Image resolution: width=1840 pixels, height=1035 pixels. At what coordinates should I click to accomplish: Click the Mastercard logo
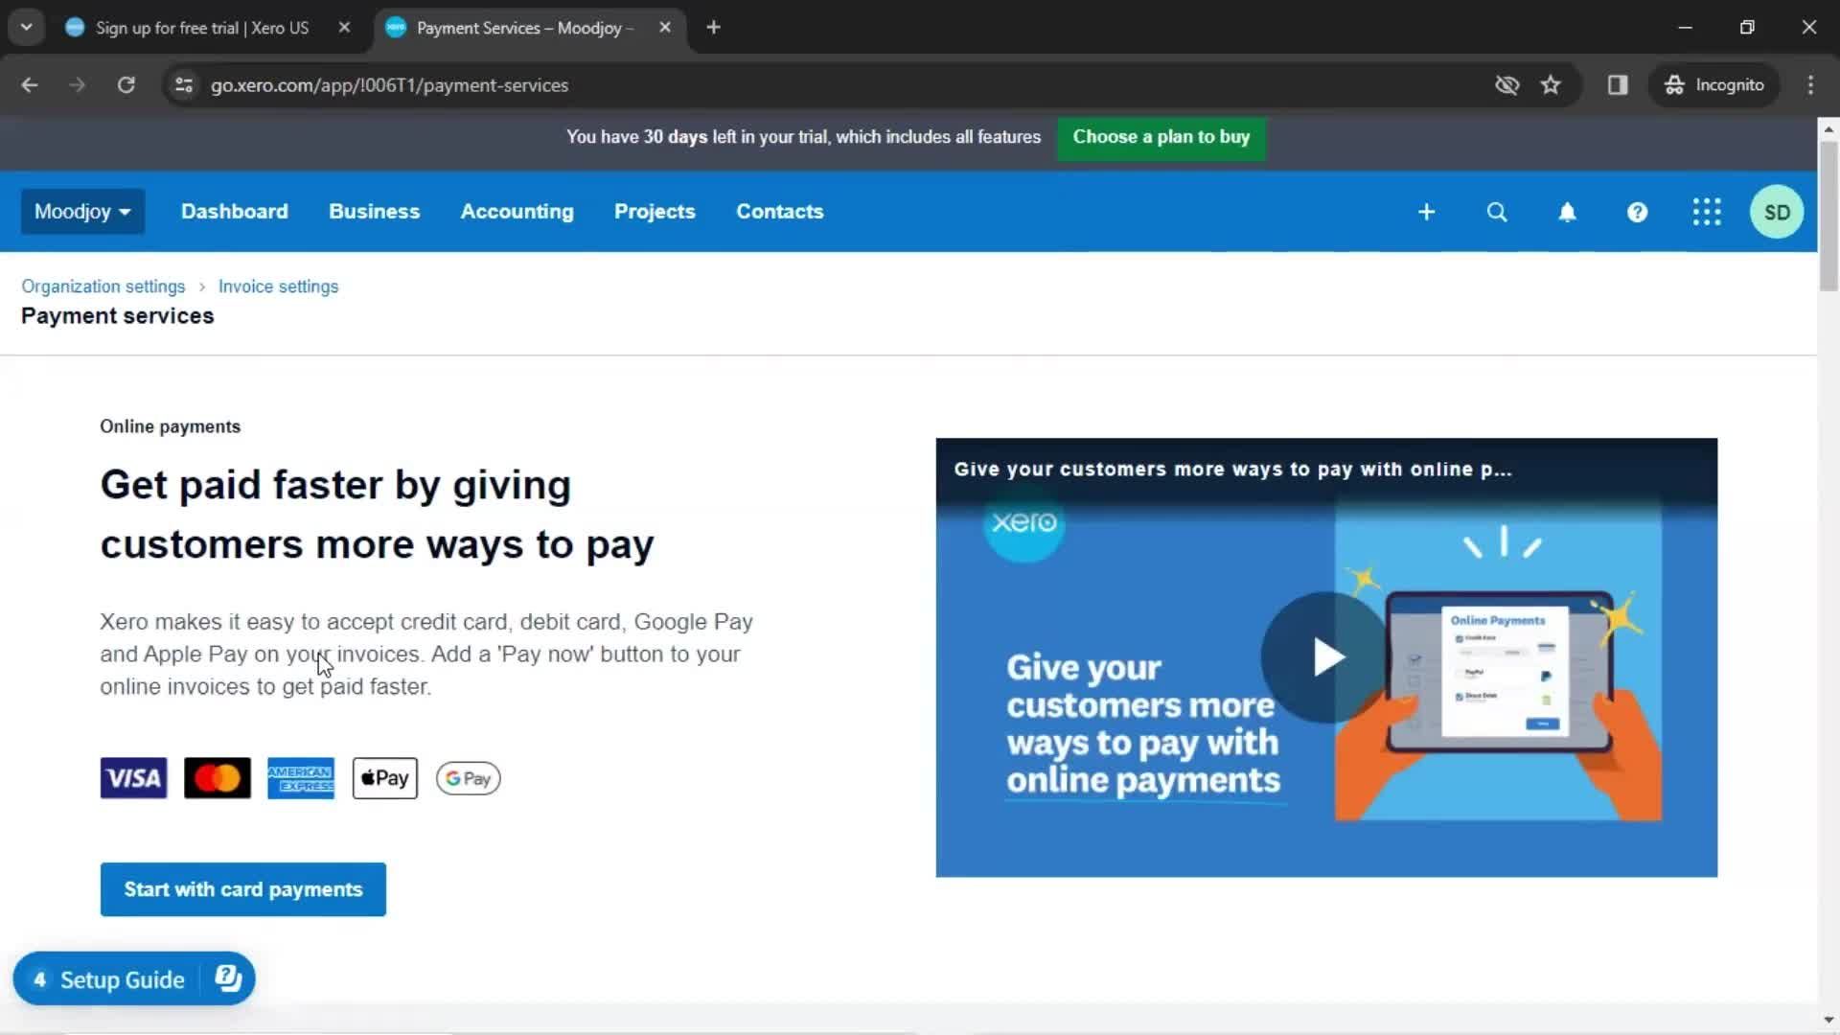pyautogui.click(x=218, y=778)
